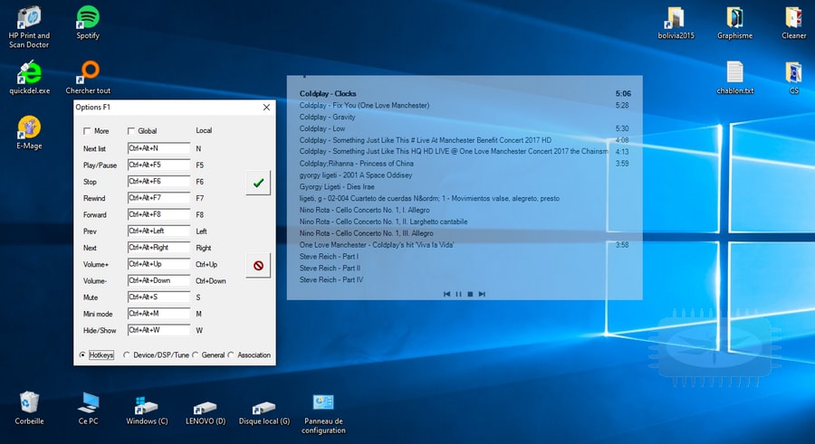The height and width of the screenshot is (444, 815).
Task: Edit the Rewind hotkey field
Action: [158, 198]
